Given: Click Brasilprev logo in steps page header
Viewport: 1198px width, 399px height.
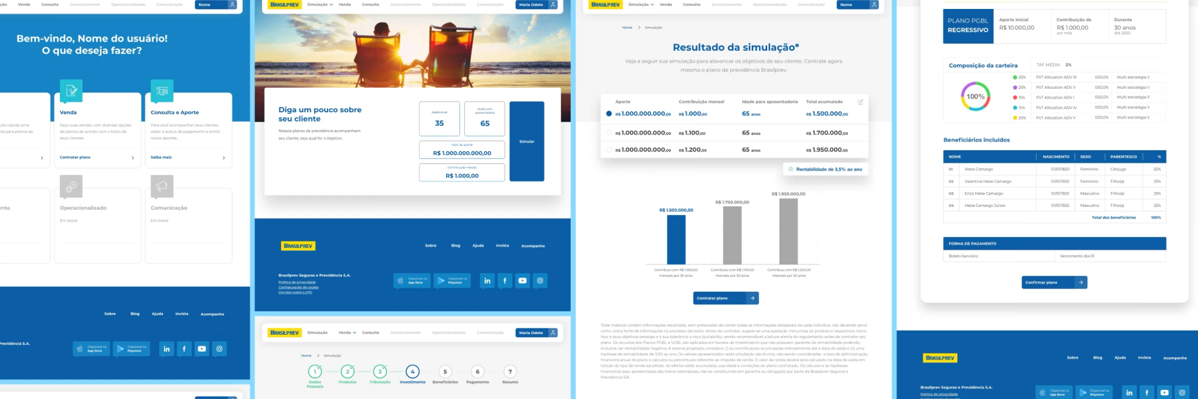Looking at the screenshot, I should 285,333.
